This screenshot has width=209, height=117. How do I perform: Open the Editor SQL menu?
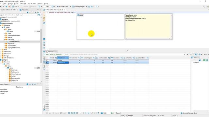[23, 4]
